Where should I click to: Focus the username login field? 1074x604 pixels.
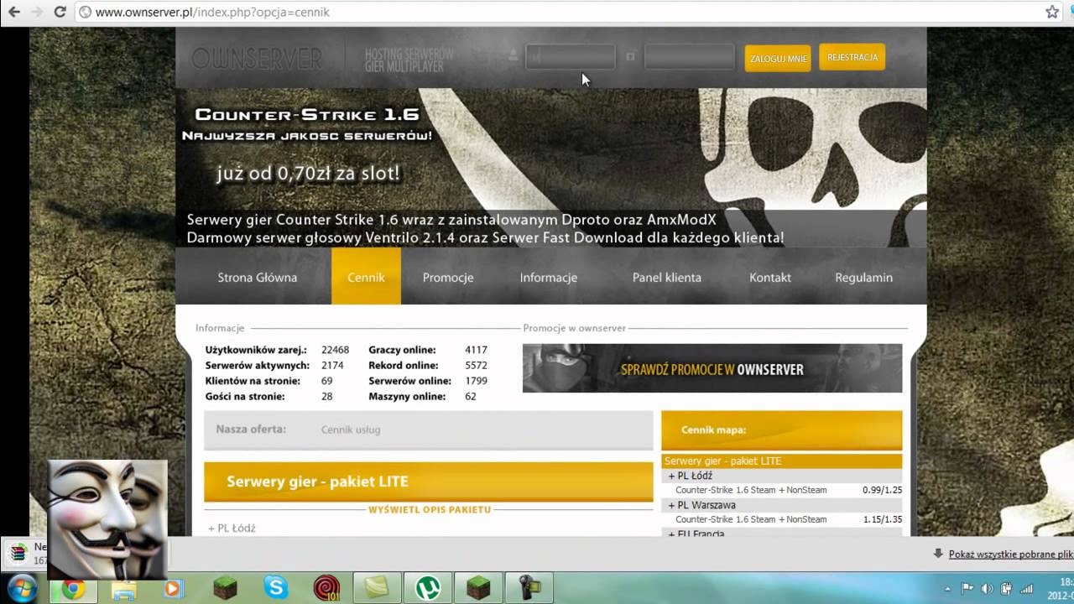[x=571, y=57]
